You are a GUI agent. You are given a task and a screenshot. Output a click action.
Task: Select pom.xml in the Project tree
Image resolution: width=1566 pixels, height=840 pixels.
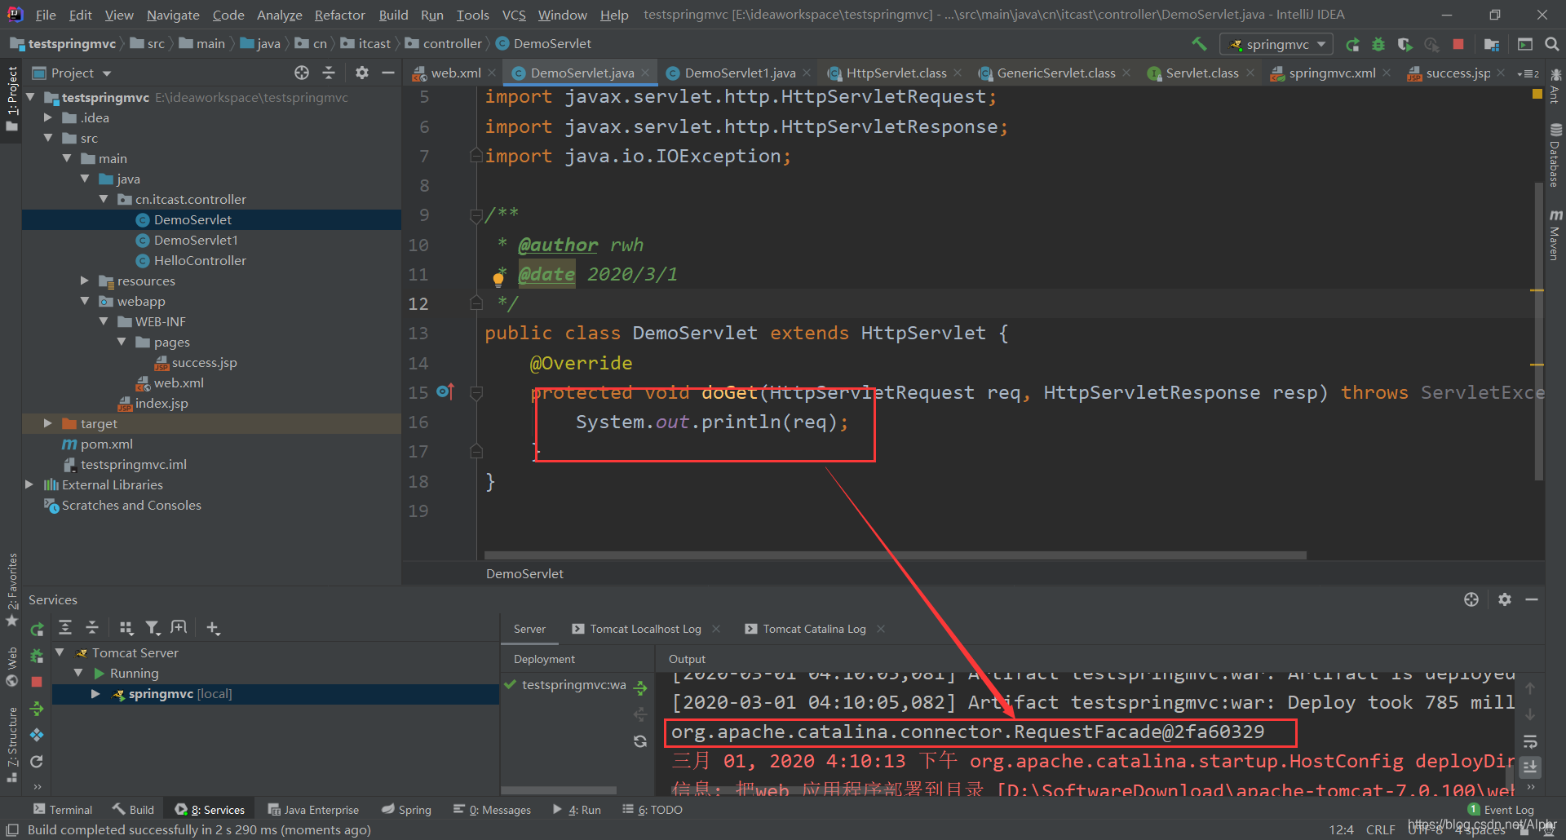(106, 444)
